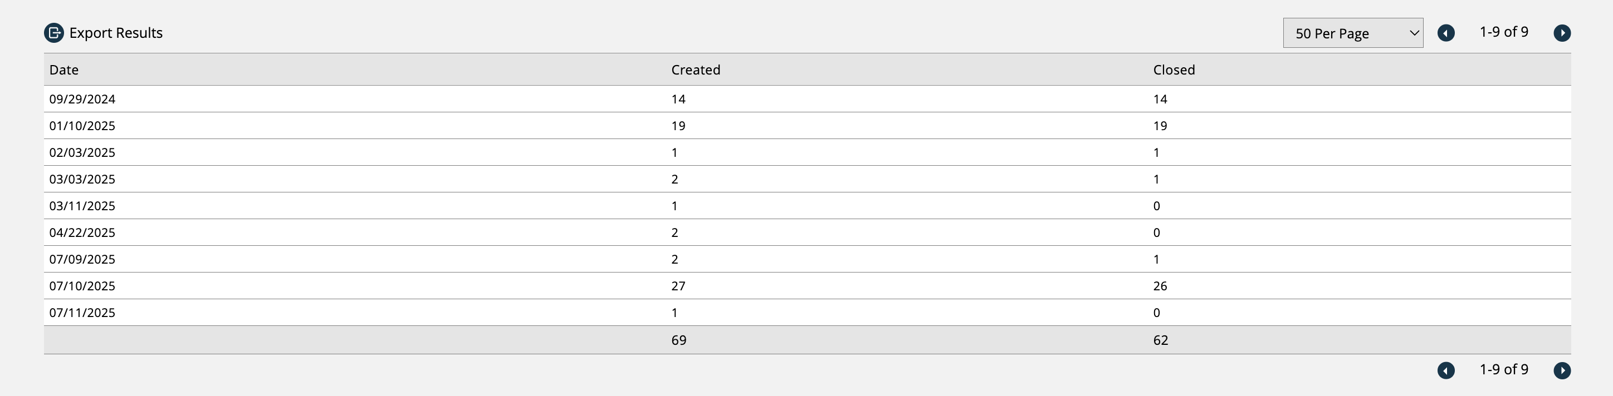
Task: Click the top previous page arrow
Action: click(1446, 32)
